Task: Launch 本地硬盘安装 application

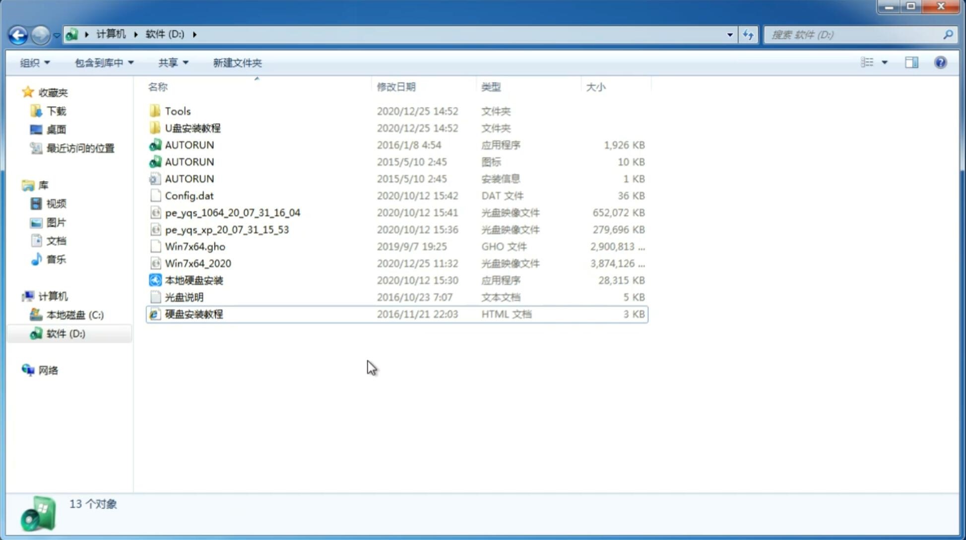Action: pos(193,280)
